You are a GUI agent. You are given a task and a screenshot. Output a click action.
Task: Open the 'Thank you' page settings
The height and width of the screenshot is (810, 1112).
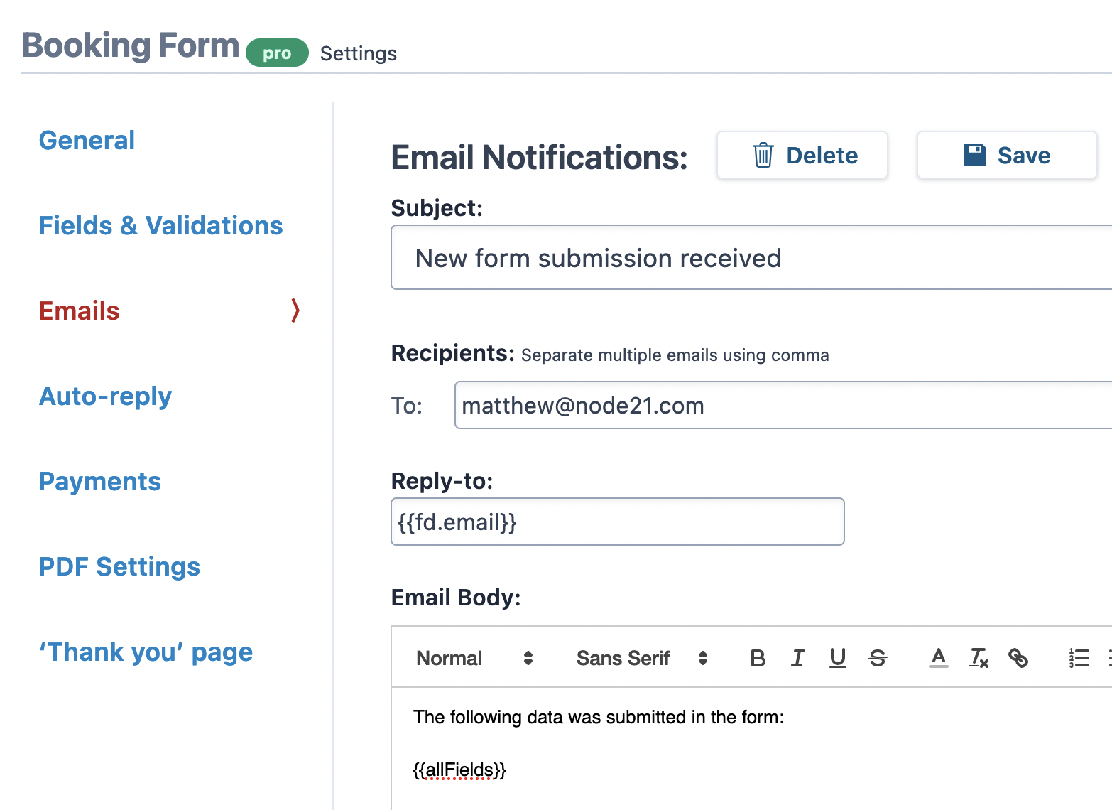146,652
